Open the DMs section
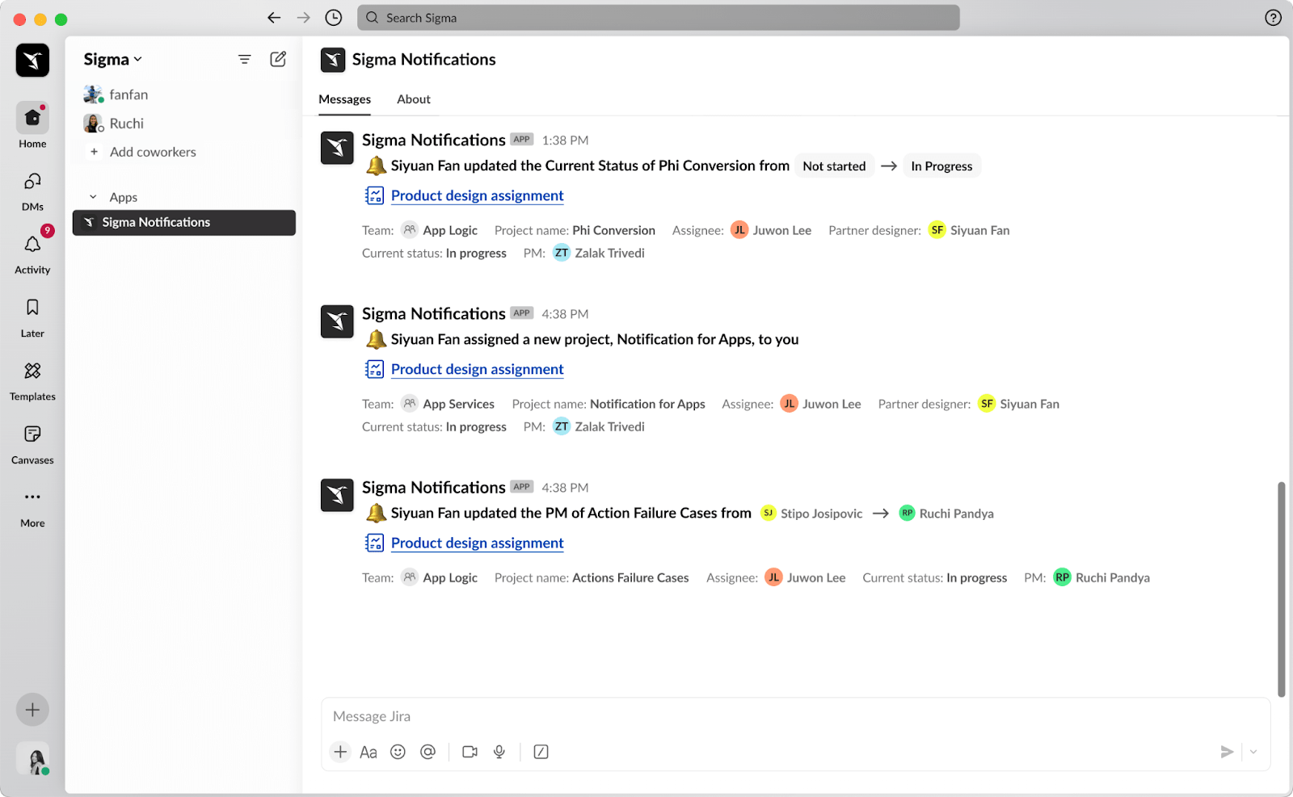The height and width of the screenshot is (797, 1293). [32, 191]
